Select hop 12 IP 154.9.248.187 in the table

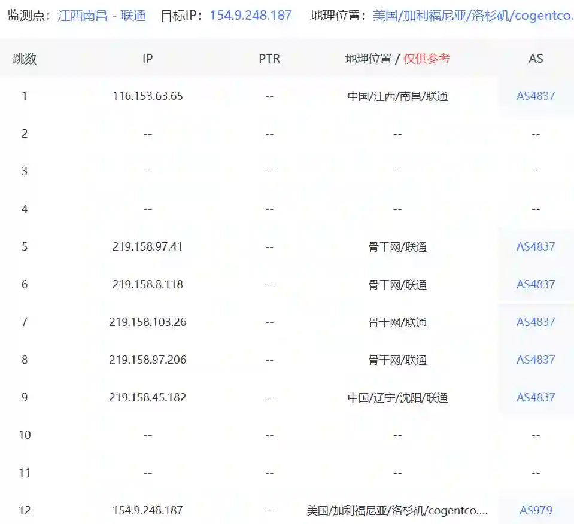(x=147, y=510)
